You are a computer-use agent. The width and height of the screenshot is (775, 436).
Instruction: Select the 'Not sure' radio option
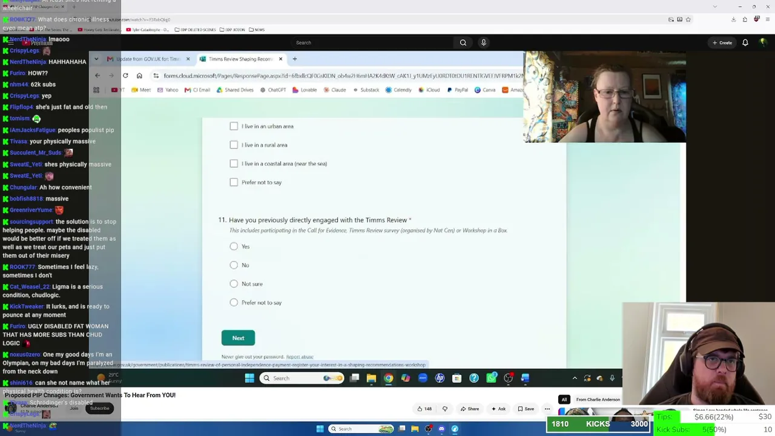coord(234,284)
